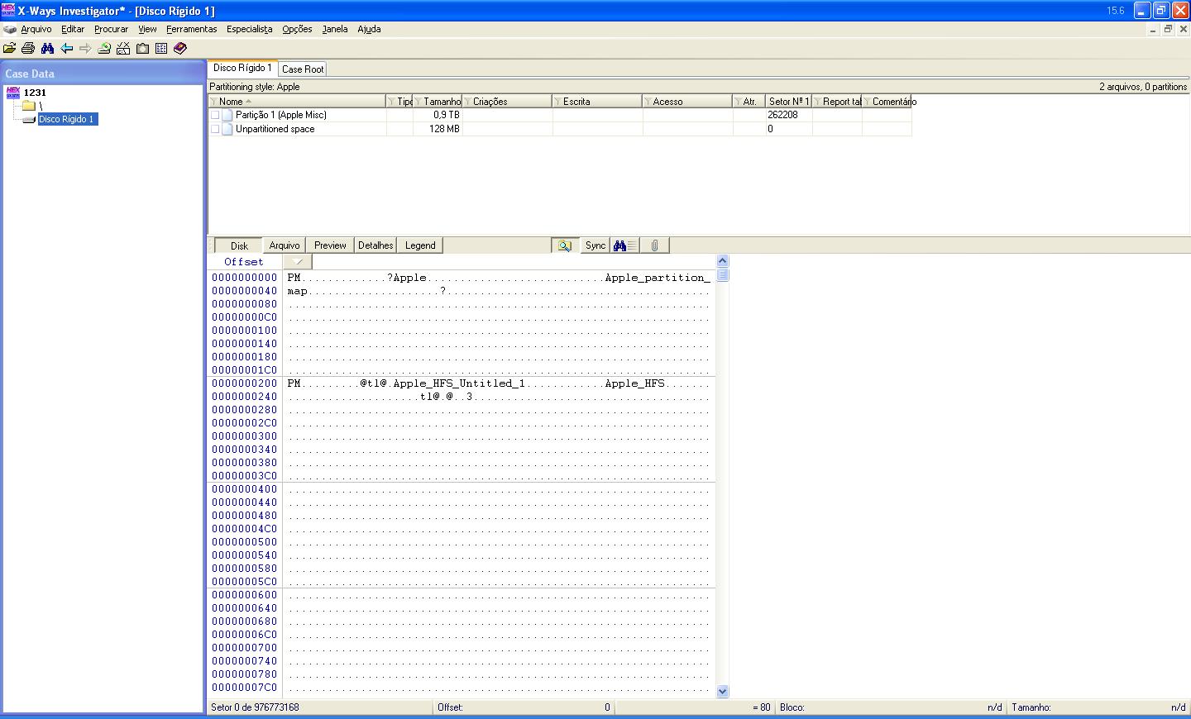Open the Arquivo menu
This screenshot has width=1191, height=719.
(x=36, y=29)
